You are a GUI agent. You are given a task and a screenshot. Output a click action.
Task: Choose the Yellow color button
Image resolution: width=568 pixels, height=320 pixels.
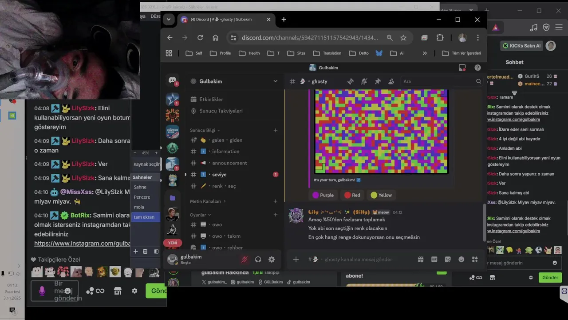(x=381, y=195)
